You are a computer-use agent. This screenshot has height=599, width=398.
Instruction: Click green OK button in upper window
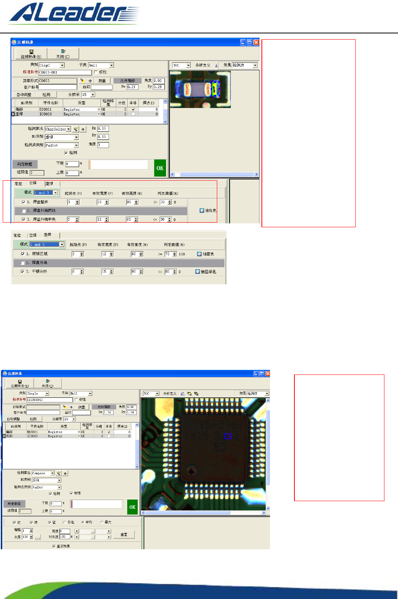[160, 168]
